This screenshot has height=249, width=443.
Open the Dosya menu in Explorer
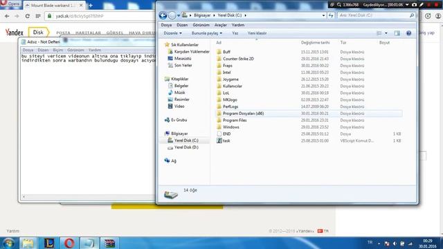click(x=166, y=25)
